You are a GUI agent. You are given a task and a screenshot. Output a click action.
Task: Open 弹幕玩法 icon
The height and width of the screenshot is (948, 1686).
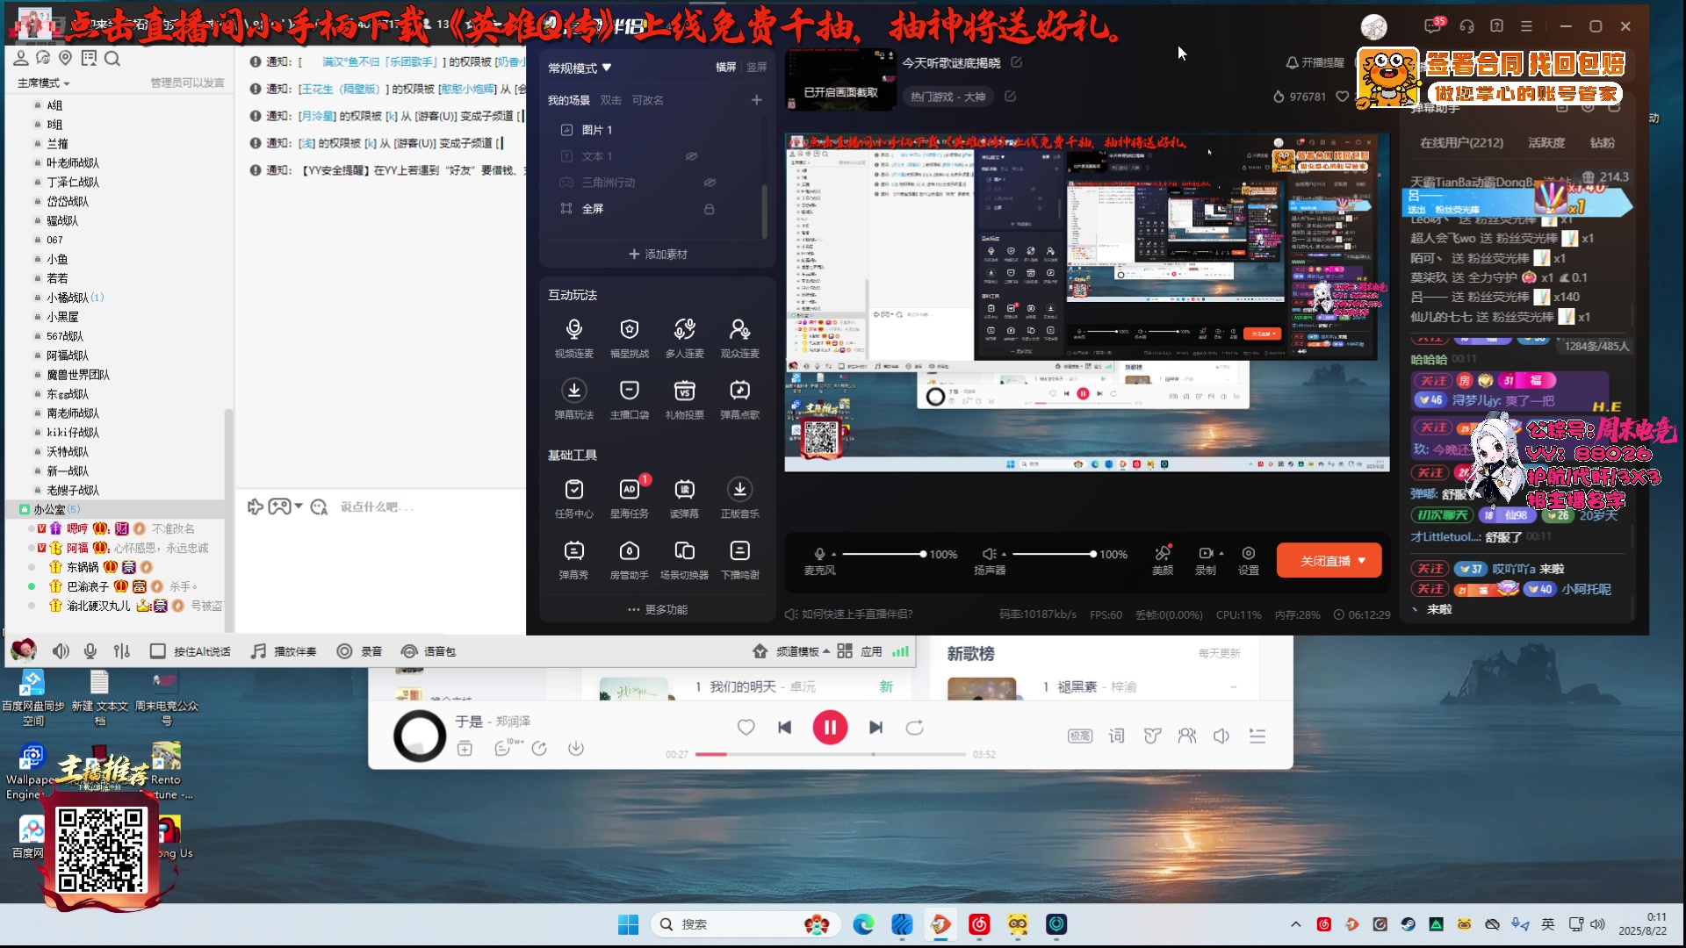574,399
